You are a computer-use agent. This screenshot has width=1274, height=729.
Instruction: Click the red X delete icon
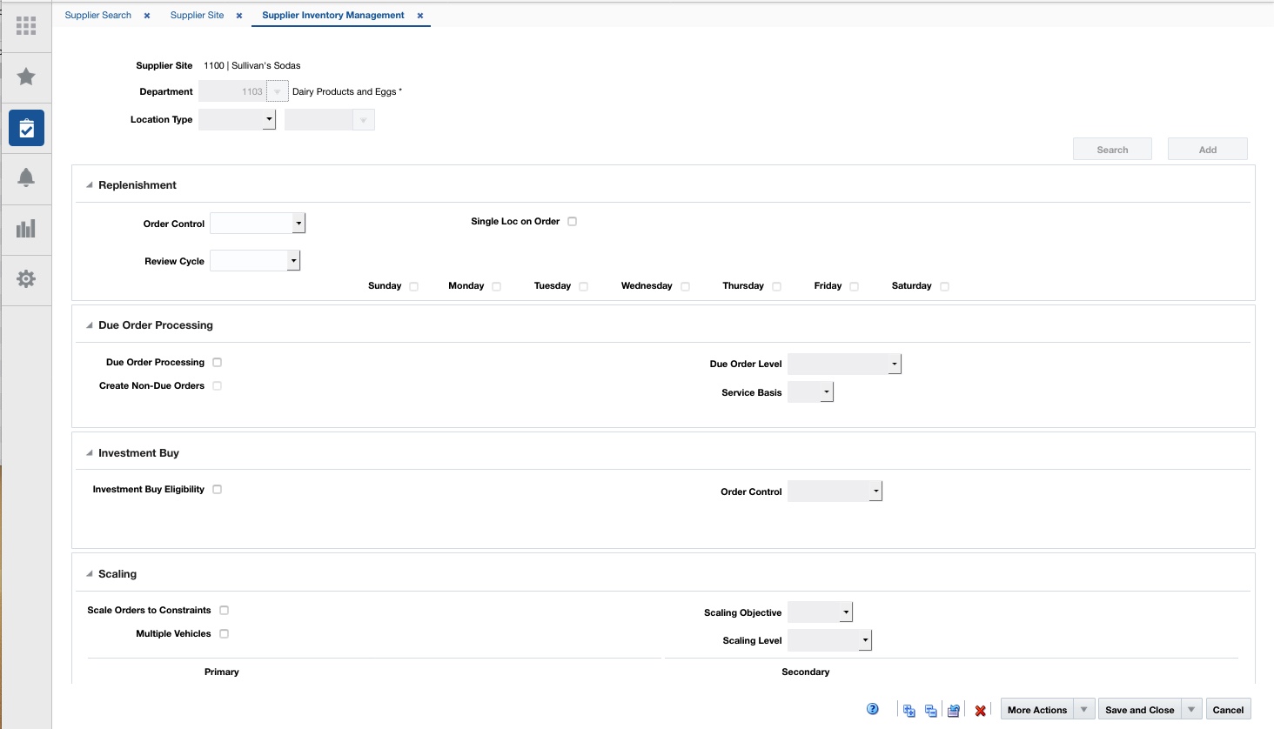[x=980, y=710]
